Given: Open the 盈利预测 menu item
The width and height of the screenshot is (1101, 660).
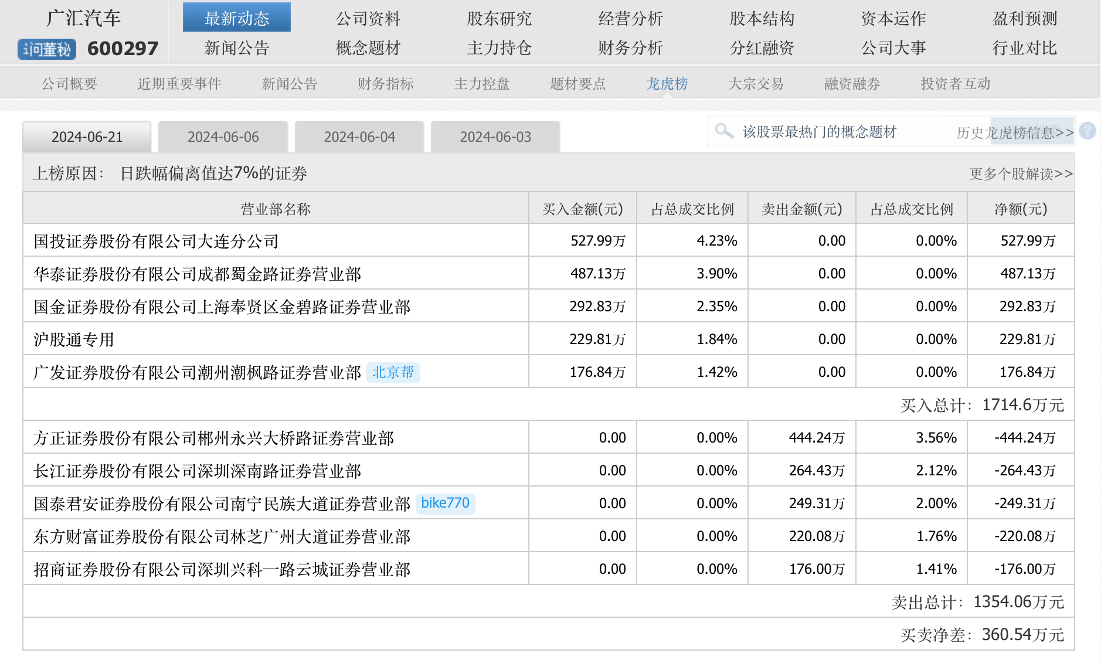Looking at the screenshot, I should click(1024, 18).
